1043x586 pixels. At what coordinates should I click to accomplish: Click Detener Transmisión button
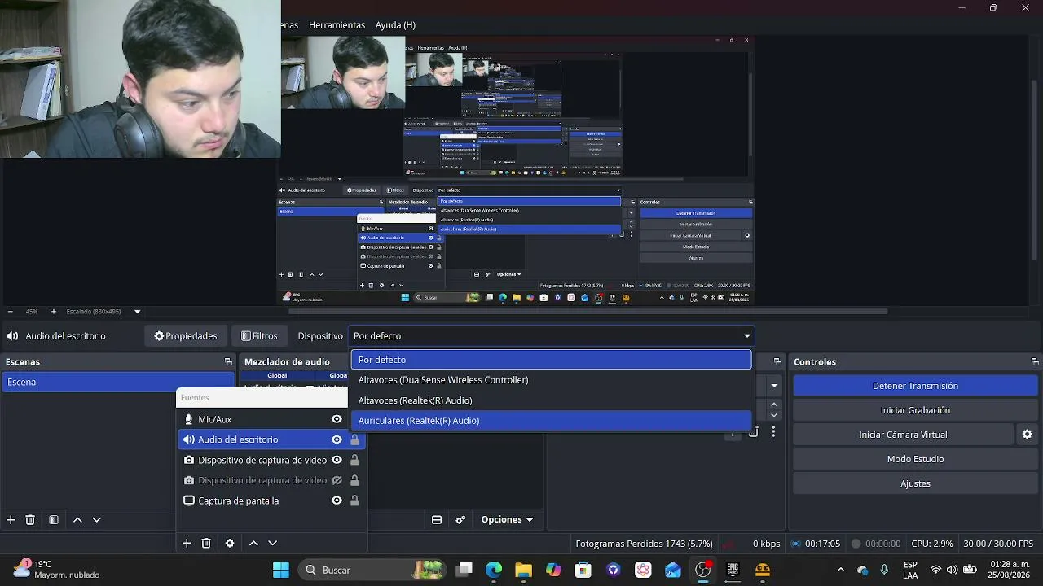(x=915, y=386)
